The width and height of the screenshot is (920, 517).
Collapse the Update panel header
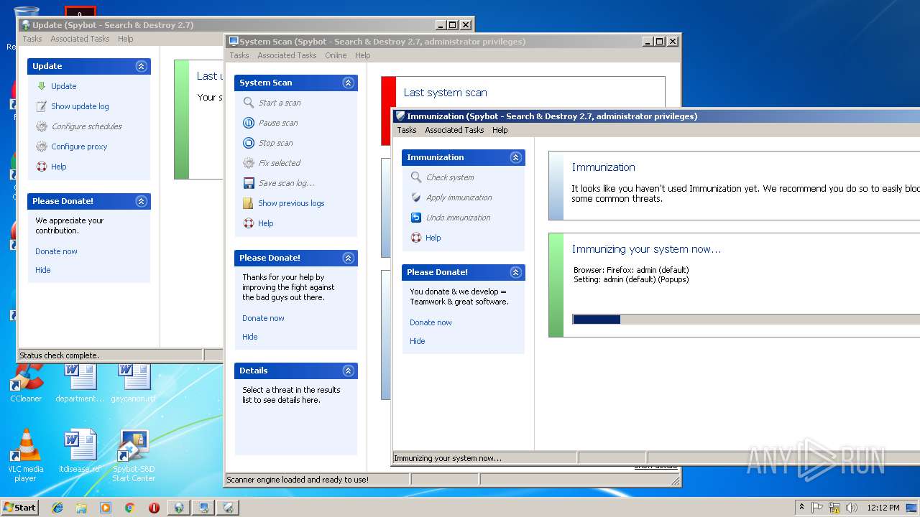[x=141, y=66]
